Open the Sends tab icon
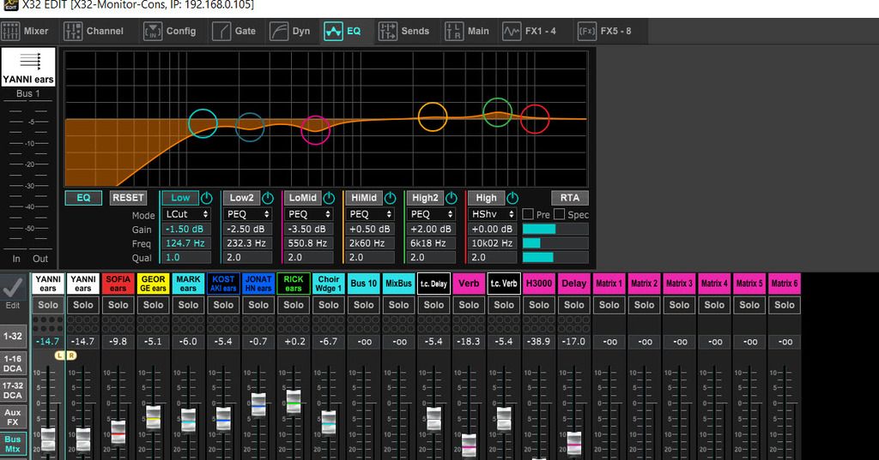 tap(387, 32)
